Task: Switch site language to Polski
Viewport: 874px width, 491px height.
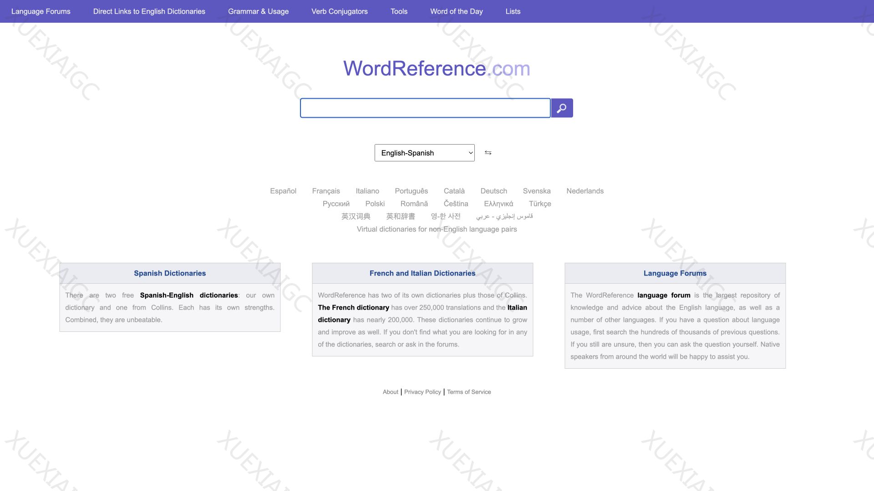Action: (375, 204)
